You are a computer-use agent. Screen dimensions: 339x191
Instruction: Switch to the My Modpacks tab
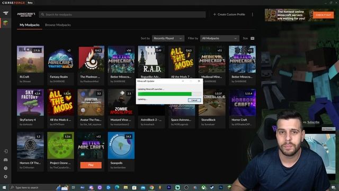tap(30, 25)
